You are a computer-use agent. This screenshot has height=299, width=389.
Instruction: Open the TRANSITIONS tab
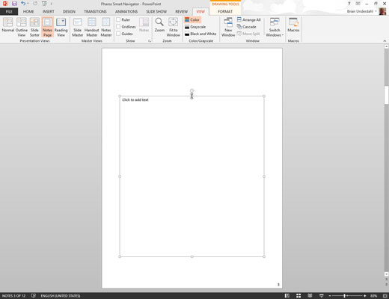[95, 11]
